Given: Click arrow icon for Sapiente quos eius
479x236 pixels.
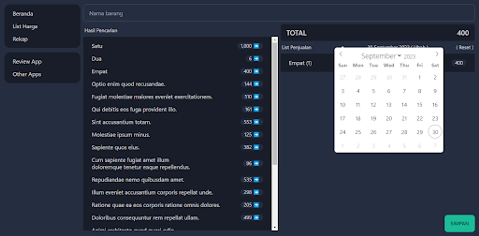Looking at the screenshot, I should point(256,147).
